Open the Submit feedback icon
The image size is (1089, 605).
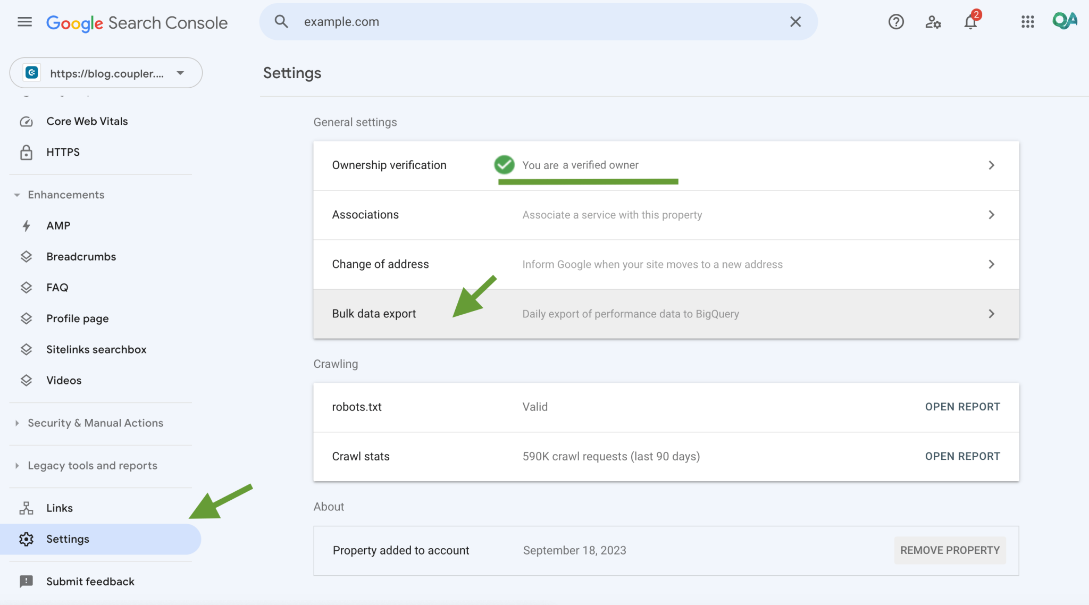26,581
